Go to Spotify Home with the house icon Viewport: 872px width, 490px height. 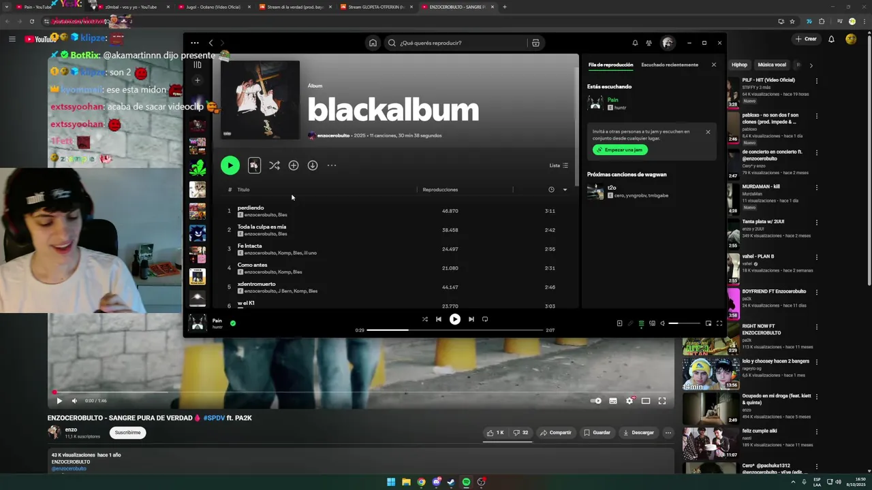click(373, 43)
